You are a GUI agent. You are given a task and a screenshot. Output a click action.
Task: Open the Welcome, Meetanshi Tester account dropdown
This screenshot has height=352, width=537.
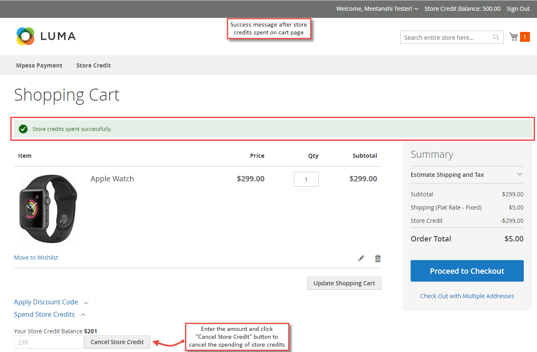pyautogui.click(x=377, y=9)
